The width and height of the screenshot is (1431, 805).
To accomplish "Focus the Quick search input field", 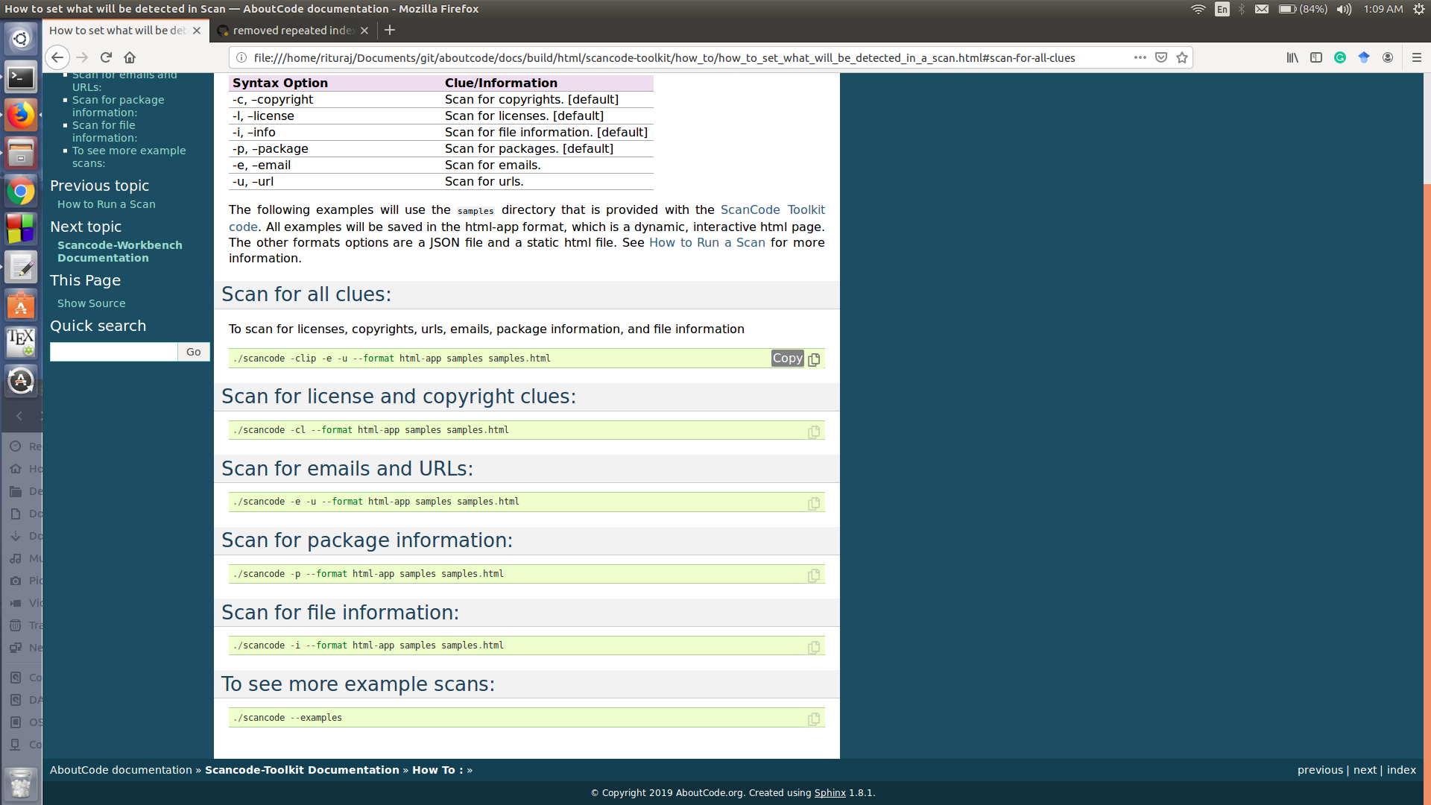I will (x=113, y=352).
